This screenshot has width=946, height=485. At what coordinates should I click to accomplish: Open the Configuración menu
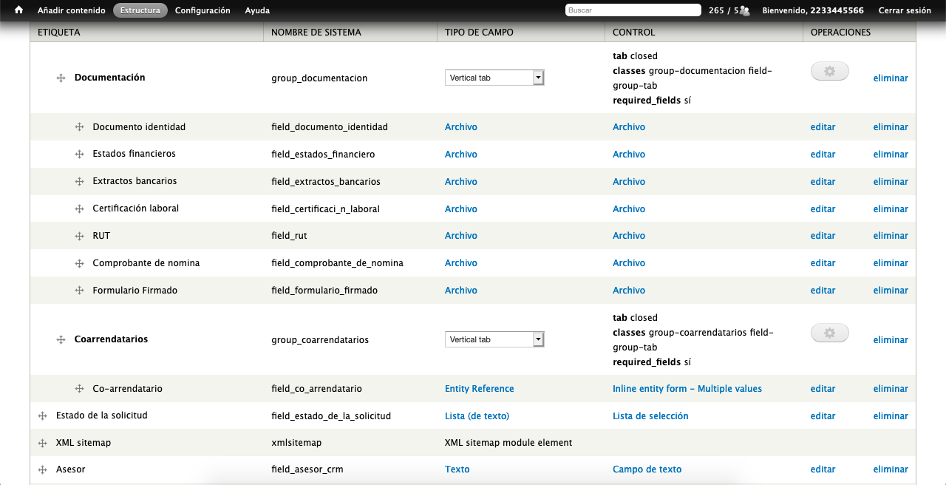pyautogui.click(x=203, y=10)
